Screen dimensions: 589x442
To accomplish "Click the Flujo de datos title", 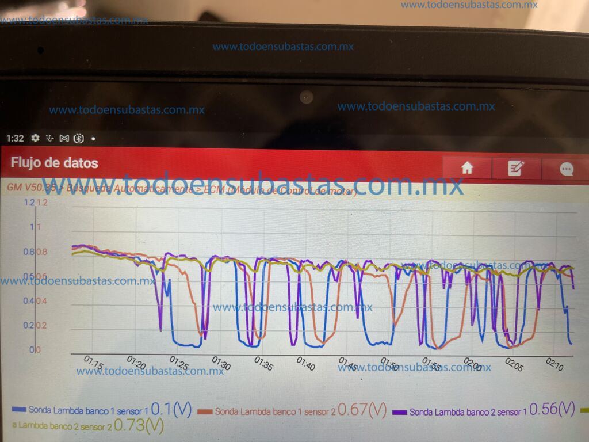I will 54,163.
